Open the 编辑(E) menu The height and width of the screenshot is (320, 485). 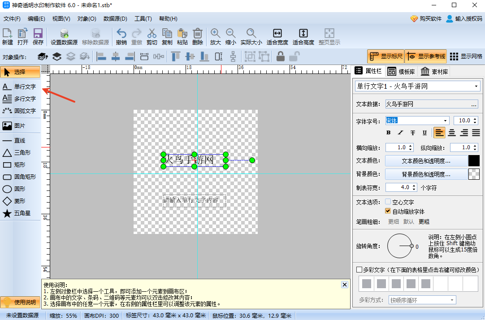pos(36,18)
